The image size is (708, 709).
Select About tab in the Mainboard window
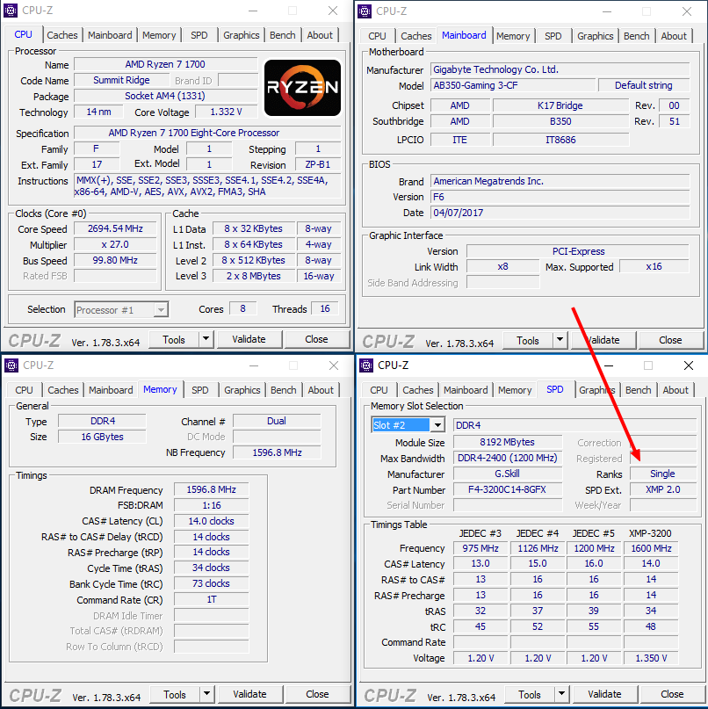(674, 36)
